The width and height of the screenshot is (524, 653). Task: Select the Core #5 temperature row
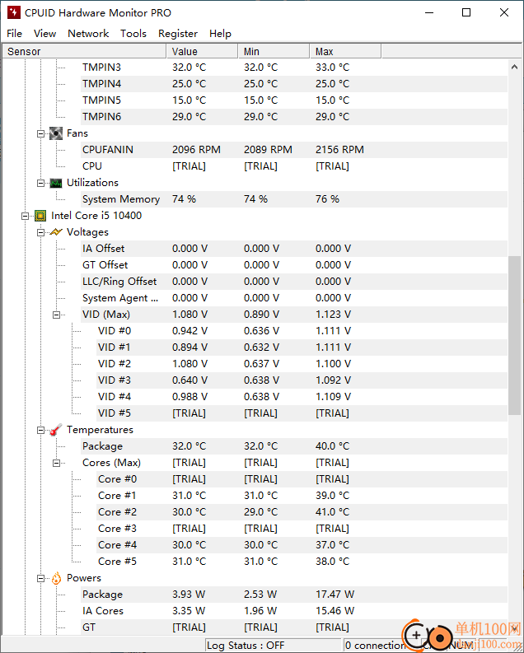point(302,562)
